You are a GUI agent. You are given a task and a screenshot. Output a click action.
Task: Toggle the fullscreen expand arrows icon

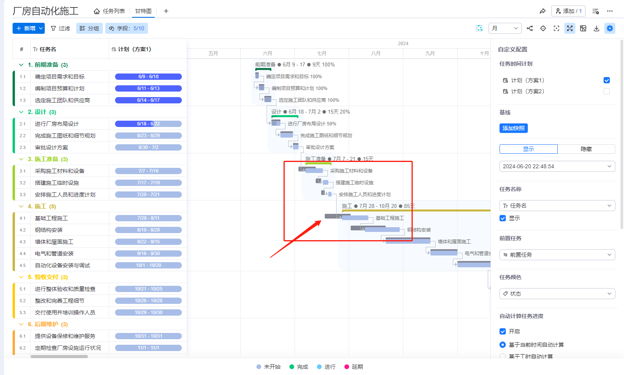click(x=570, y=28)
